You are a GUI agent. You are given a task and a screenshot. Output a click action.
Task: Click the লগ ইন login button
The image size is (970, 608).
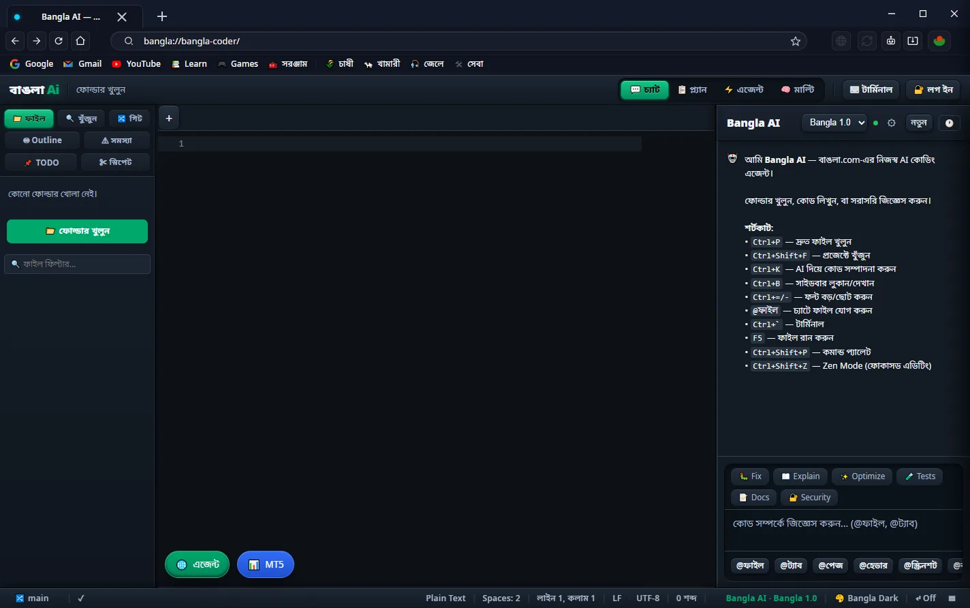933,89
